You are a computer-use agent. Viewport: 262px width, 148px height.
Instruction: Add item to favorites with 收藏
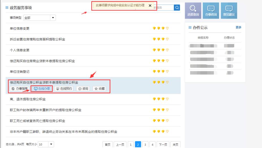point(99,89)
